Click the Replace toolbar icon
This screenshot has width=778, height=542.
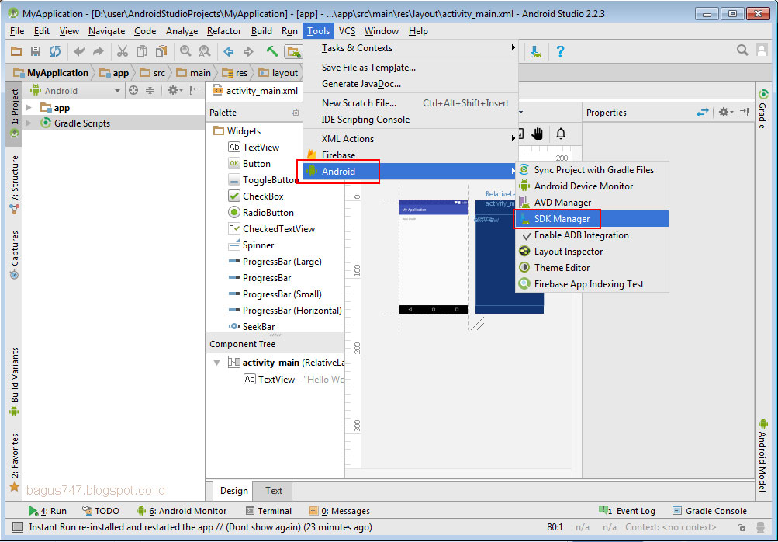click(205, 51)
